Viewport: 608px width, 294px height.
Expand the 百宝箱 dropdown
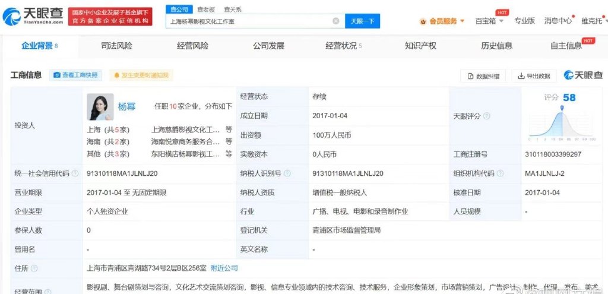489,21
